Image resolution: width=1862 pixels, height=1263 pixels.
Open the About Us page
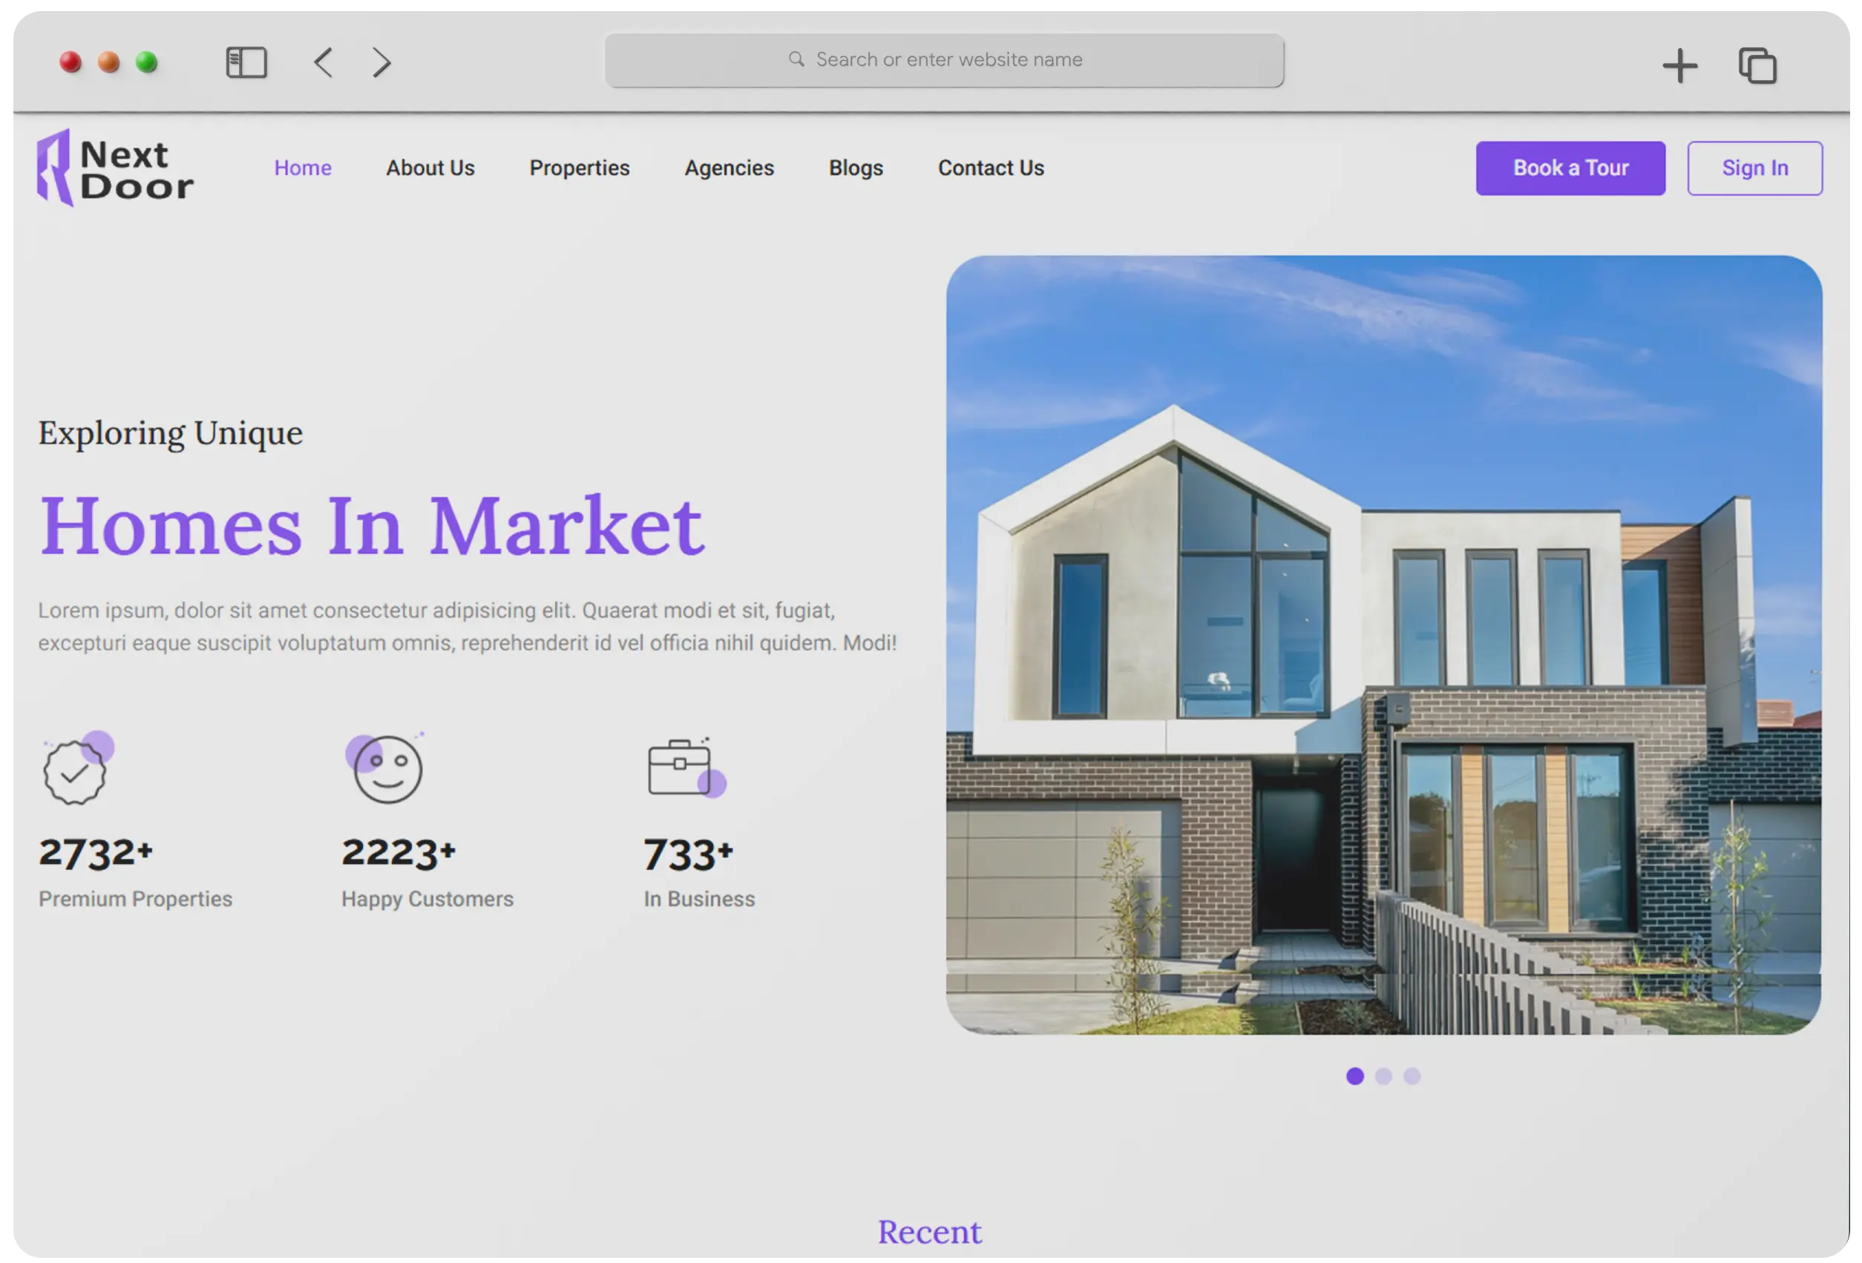coord(430,168)
